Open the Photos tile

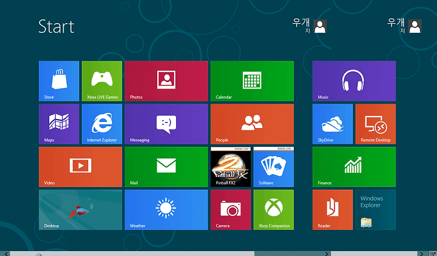point(166,81)
